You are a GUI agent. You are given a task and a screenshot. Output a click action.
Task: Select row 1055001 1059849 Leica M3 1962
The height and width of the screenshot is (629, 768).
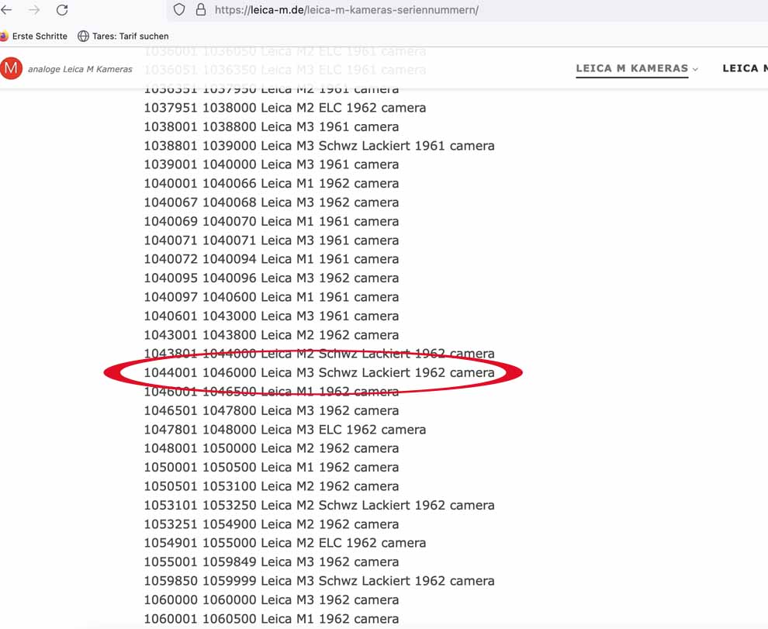coord(272,562)
